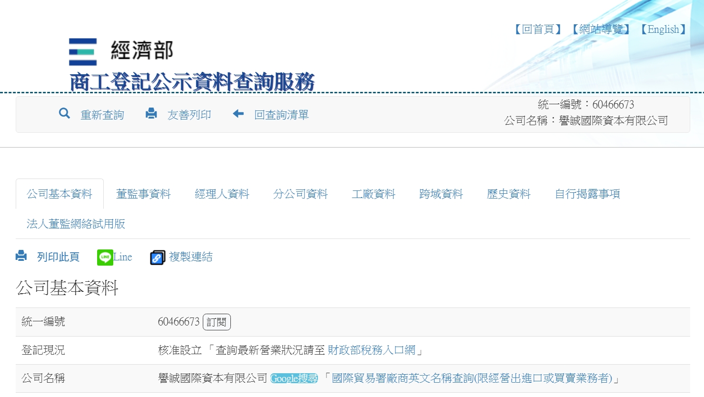The image size is (704, 397).
Task: Click the Google搜尋 badge
Action: coord(294,378)
